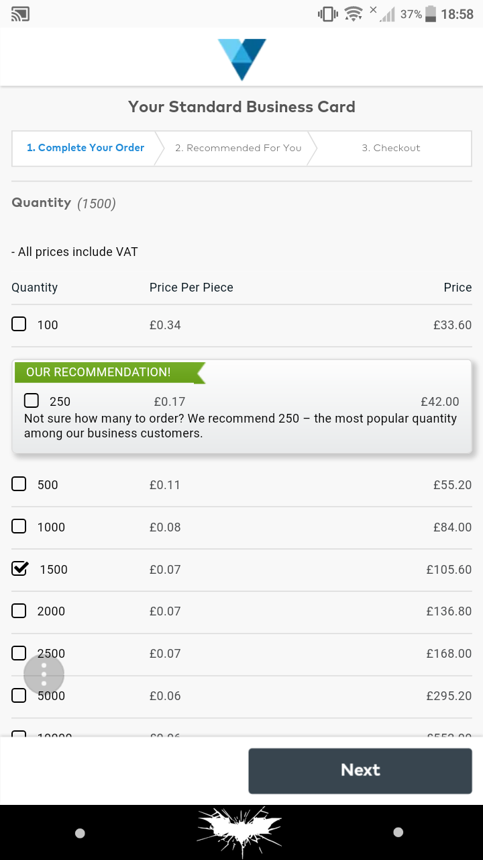Tap the Vistaprint triangle logo
The image size is (483, 860).
coord(242,60)
